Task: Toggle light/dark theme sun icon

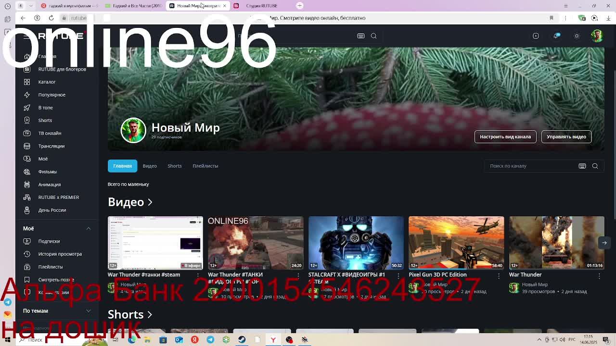Action: tap(577, 36)
